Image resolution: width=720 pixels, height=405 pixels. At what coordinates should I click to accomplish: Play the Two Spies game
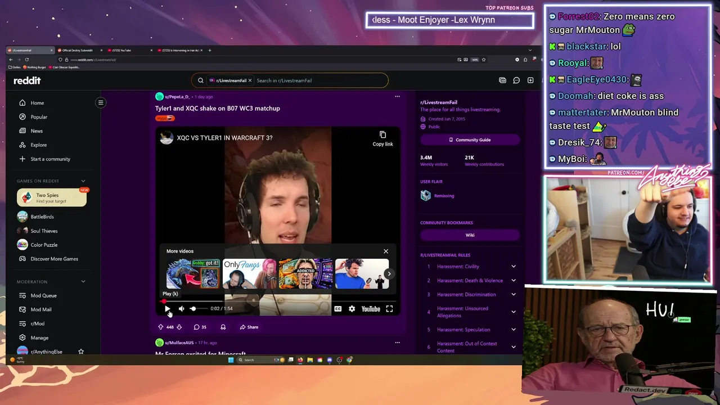tap(52, 198)
